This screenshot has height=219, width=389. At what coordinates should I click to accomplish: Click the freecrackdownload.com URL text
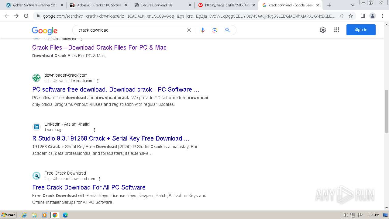(x=70, y=179)
